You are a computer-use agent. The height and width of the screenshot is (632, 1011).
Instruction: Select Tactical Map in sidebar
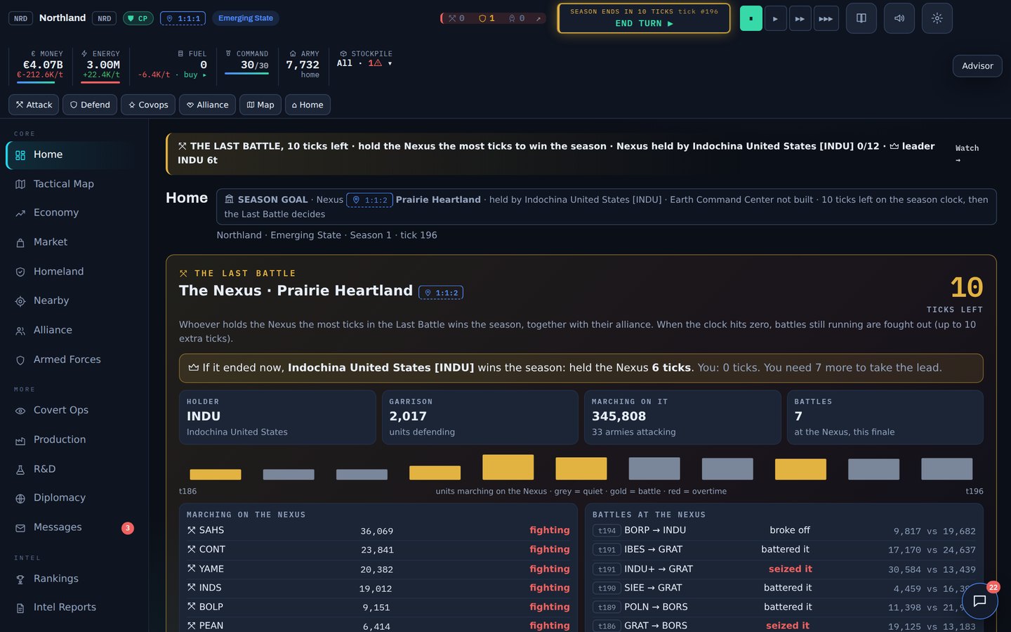click(x=74, y=184)
